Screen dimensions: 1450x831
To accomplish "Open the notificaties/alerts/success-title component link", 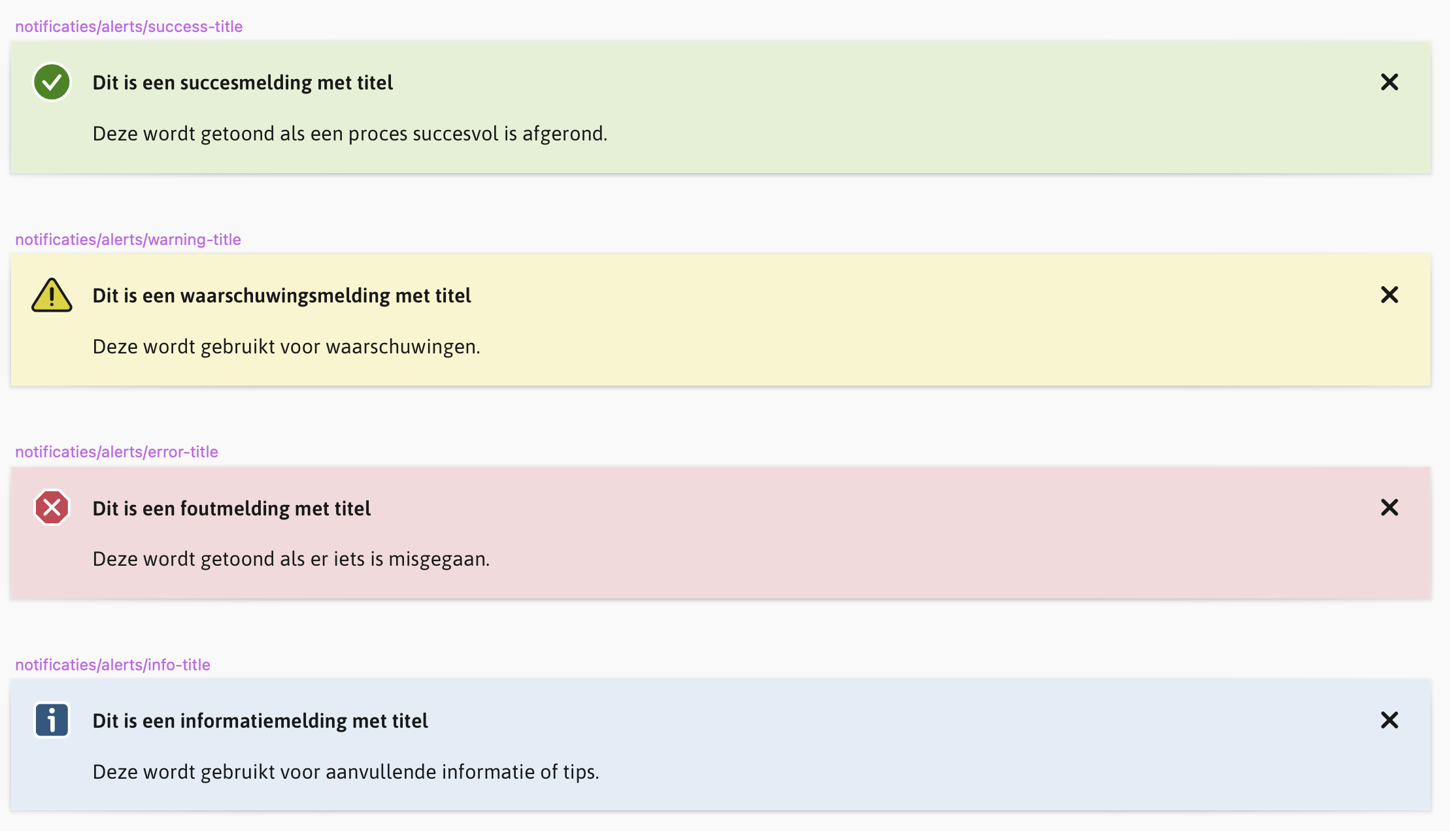I will tap(129, 26).
